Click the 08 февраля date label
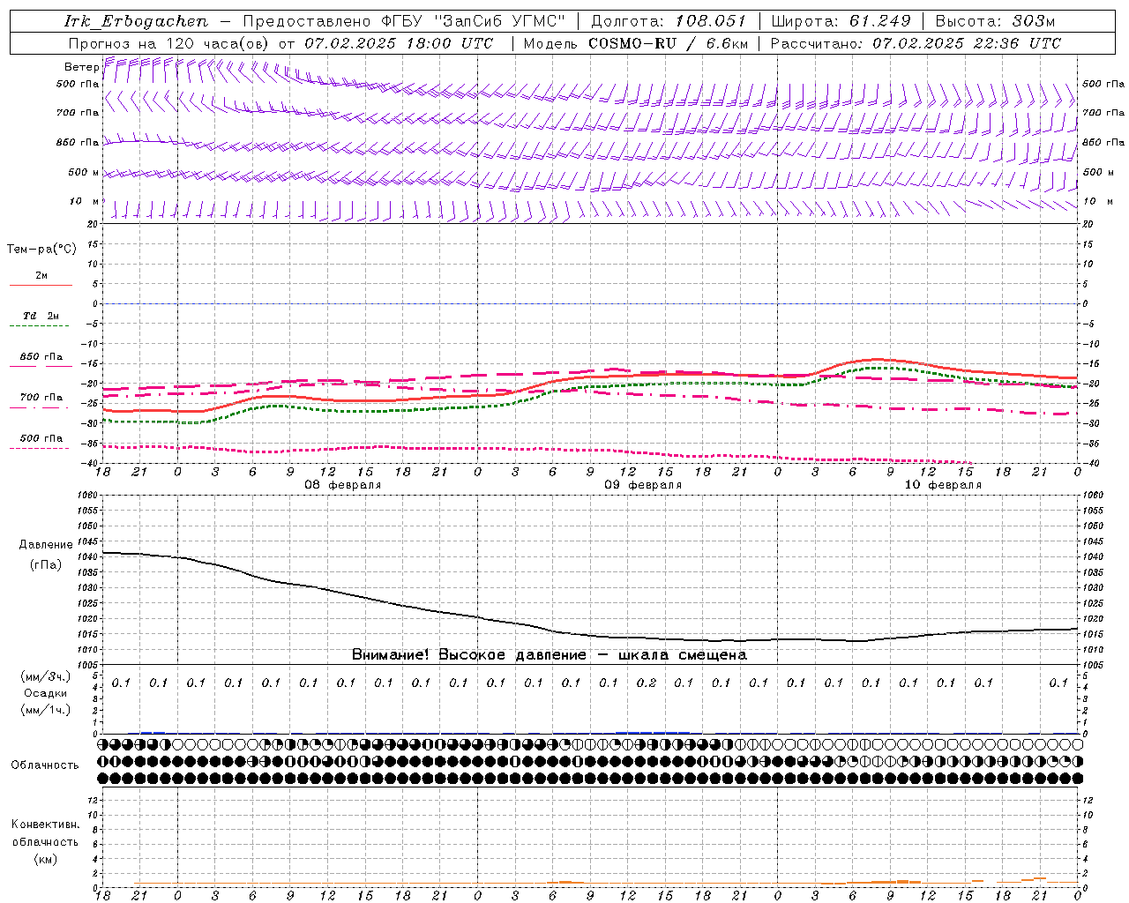 click(x=342, y=485)
